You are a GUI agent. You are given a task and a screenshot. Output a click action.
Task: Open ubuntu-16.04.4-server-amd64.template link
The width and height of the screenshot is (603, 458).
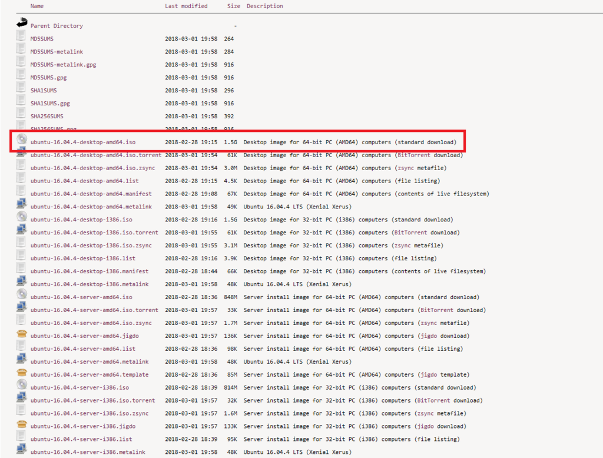[90, 374]
